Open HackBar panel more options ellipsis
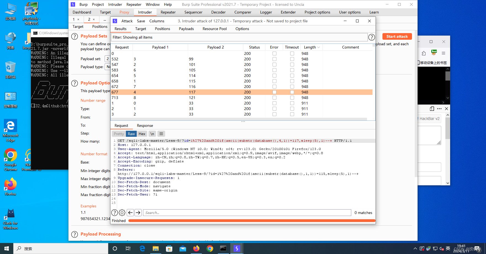This screenshot has height=254, width=486. click(439, 109)
